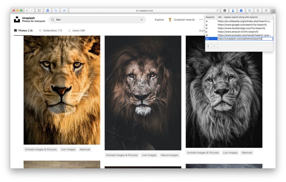
Task: Clear the lion search text with X
Action: click(142, 20)
